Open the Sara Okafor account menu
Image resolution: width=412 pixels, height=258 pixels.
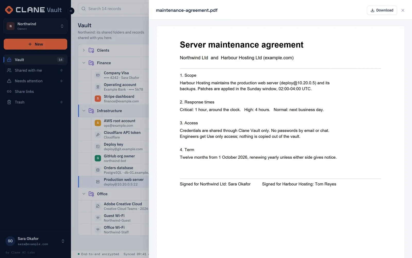[36, 241]
